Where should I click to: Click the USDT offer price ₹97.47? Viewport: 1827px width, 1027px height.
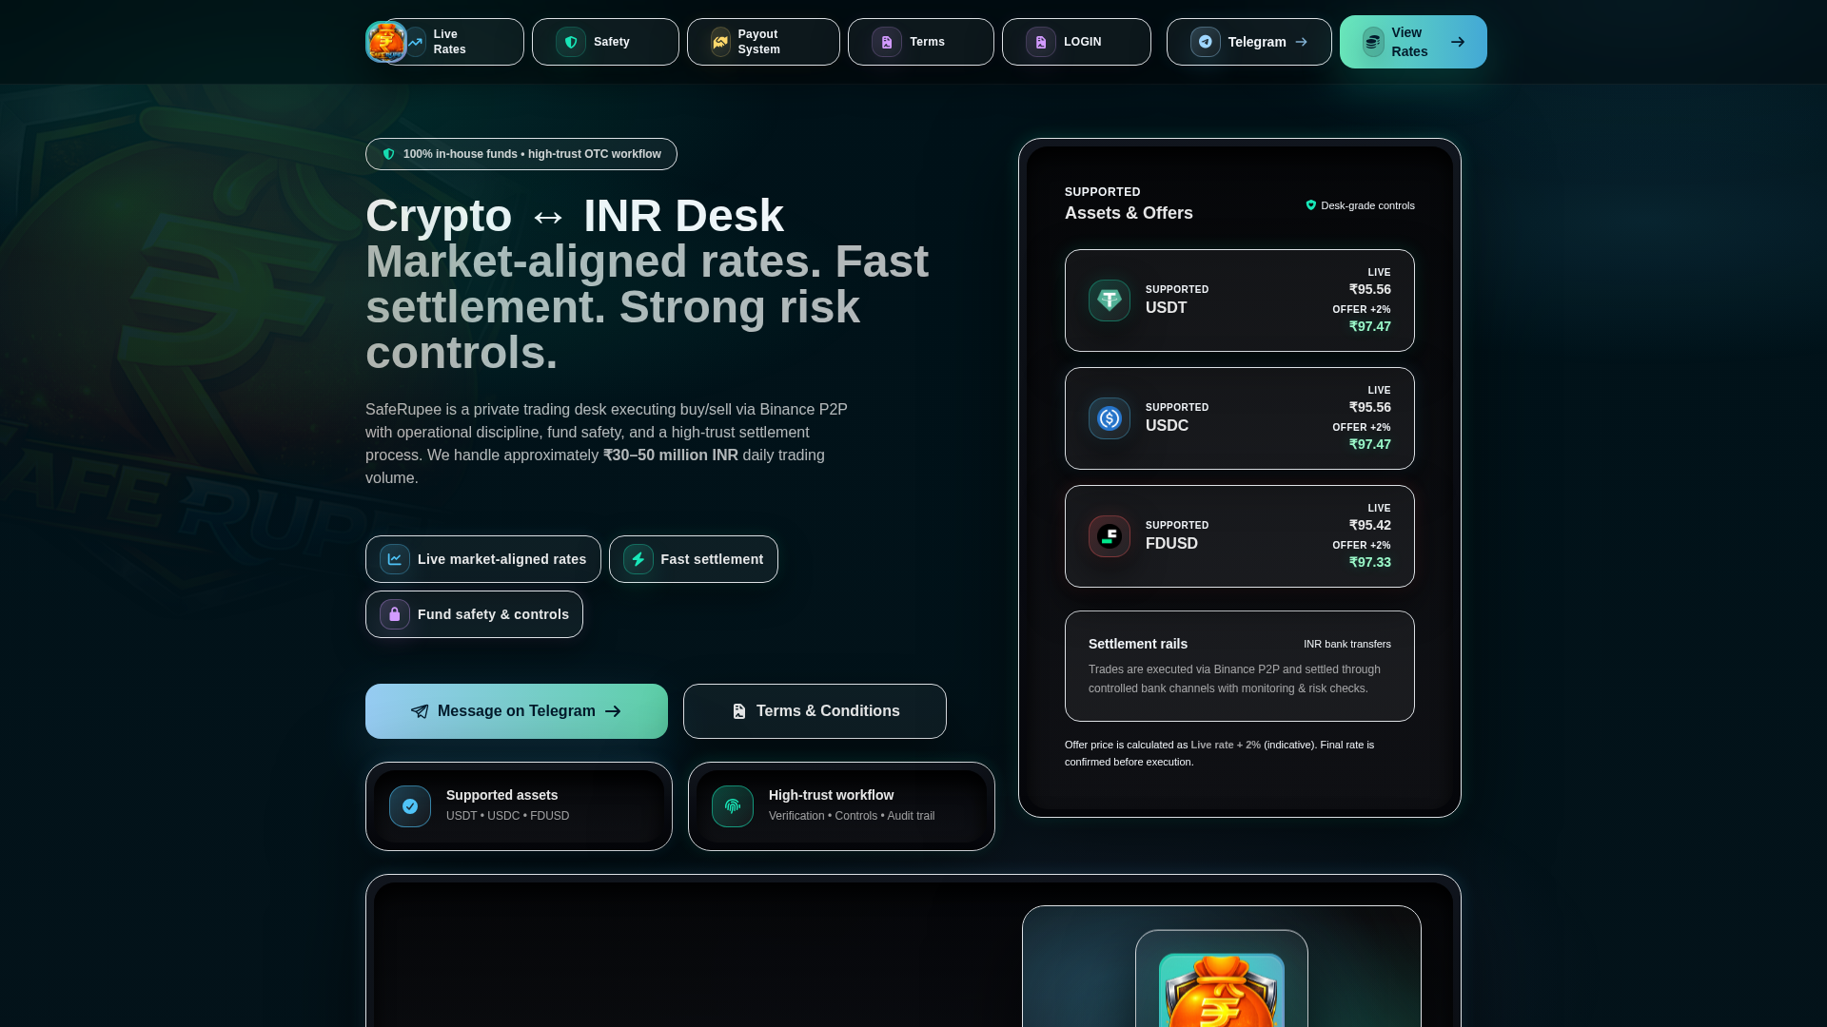point(1370,326)
